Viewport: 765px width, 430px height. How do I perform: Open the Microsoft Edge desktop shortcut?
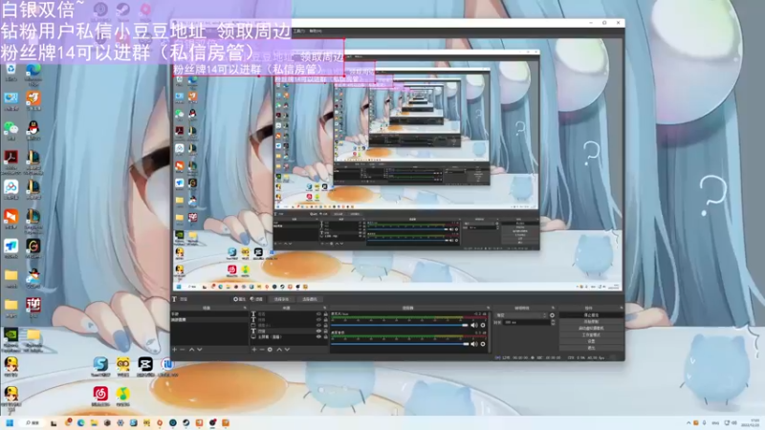pyautogui.click(x=33, y=72)
